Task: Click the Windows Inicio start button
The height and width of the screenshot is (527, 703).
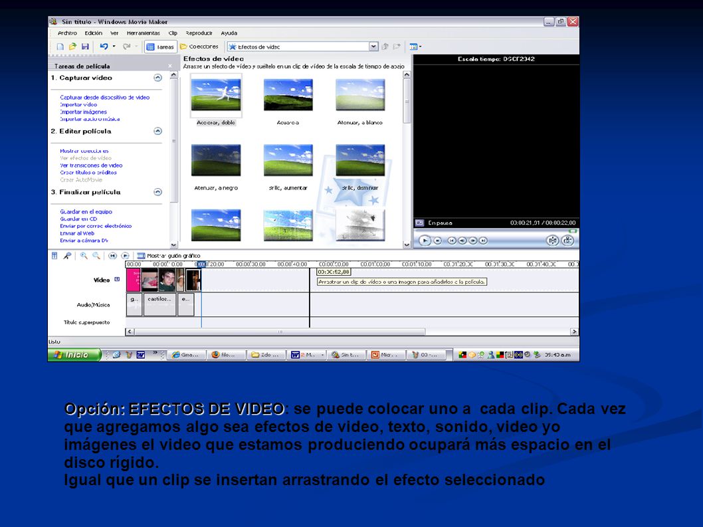Action: click(74, 355)
